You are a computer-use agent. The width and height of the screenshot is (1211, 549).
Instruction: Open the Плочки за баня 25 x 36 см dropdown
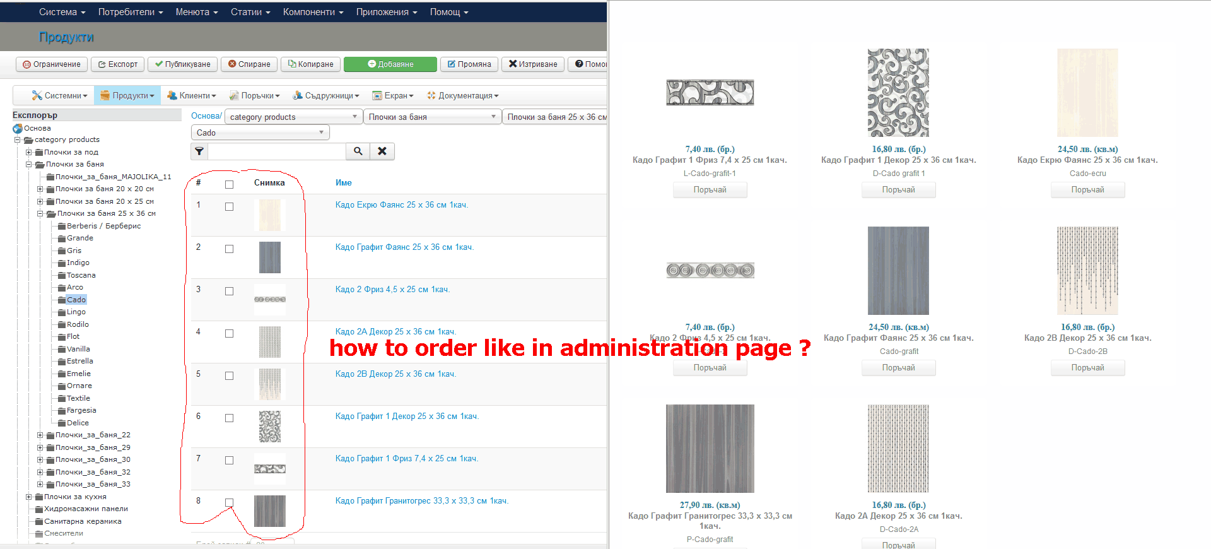555,117
